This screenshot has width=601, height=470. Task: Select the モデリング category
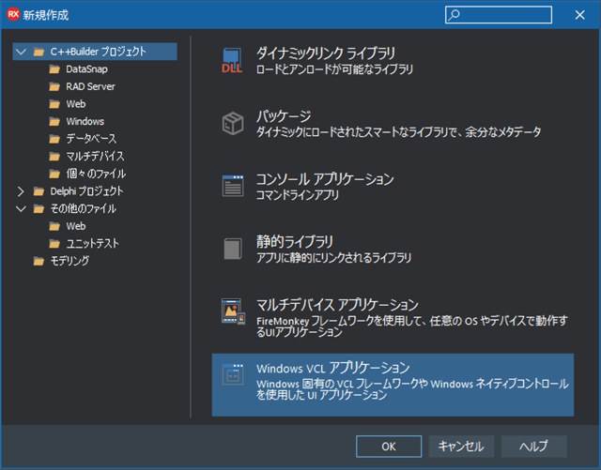[x=69, y=261]
